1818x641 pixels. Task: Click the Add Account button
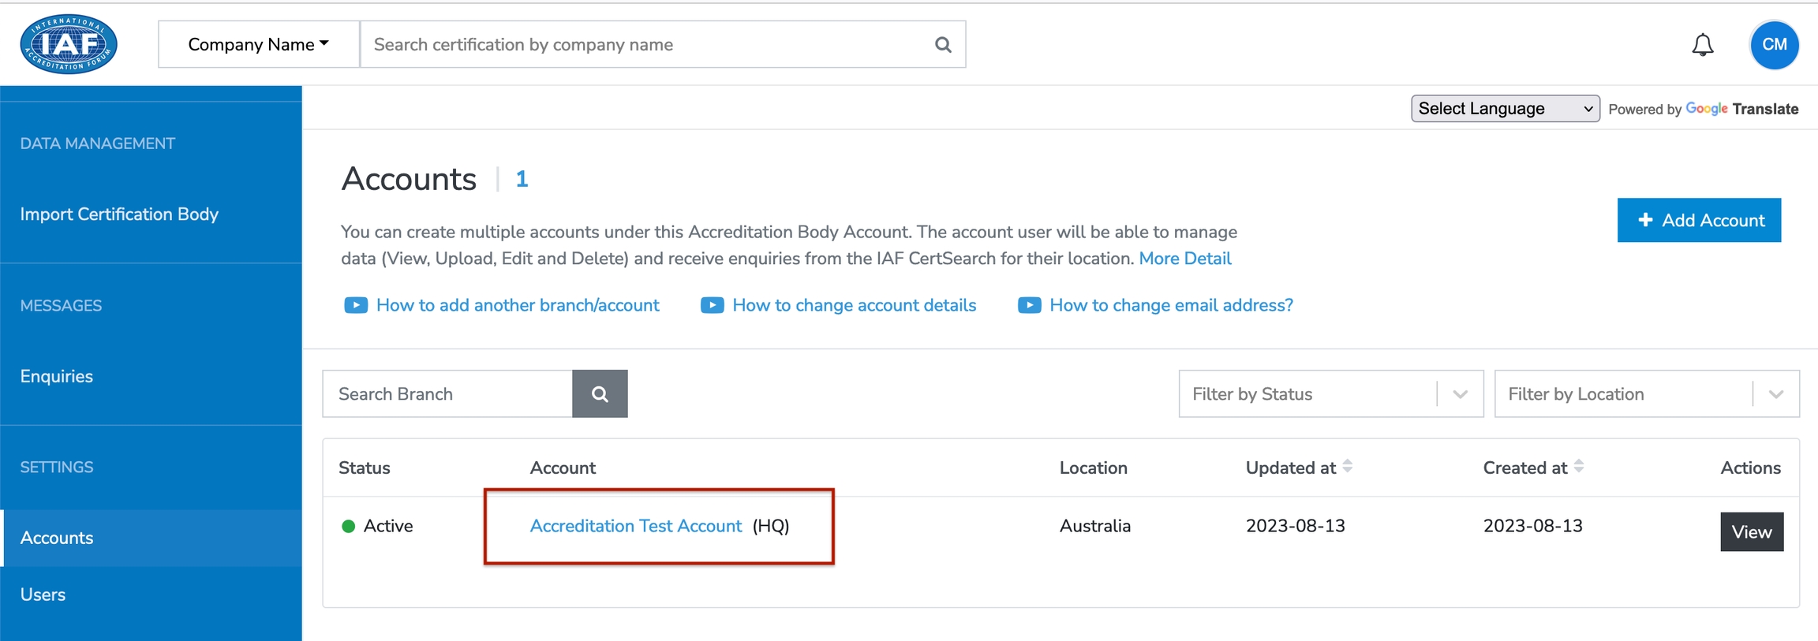tap(1699, 220)
